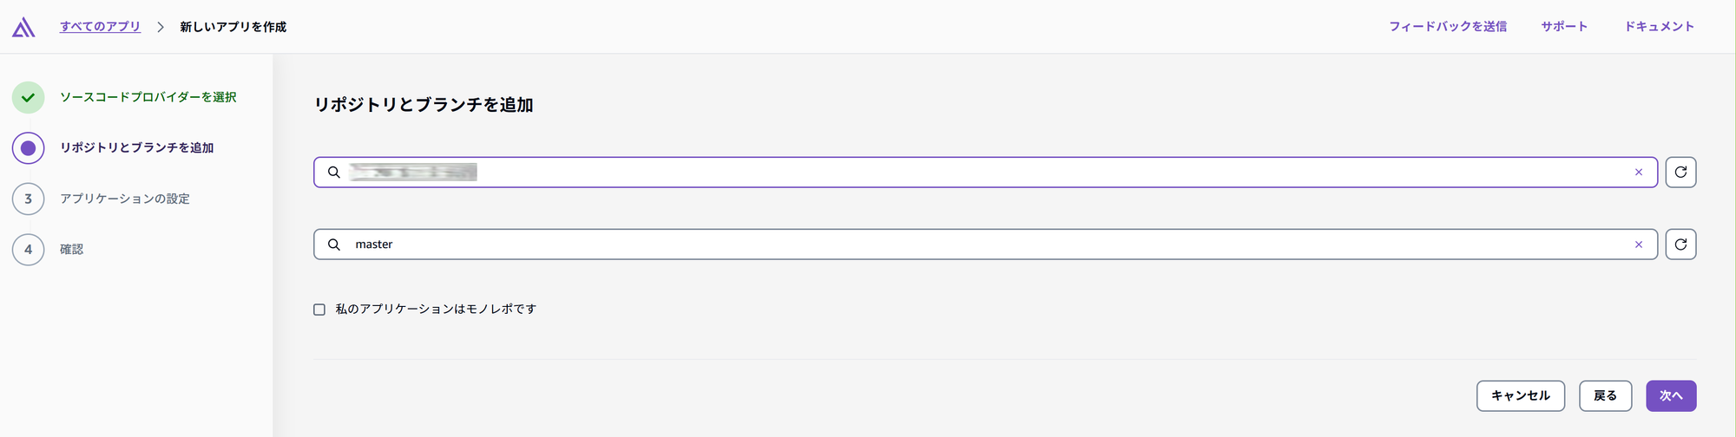Image resolution: width=1736 pixels, height=437 pixels.
Task: Click the step 4 circle icon
Action: [x=28, y=250]
